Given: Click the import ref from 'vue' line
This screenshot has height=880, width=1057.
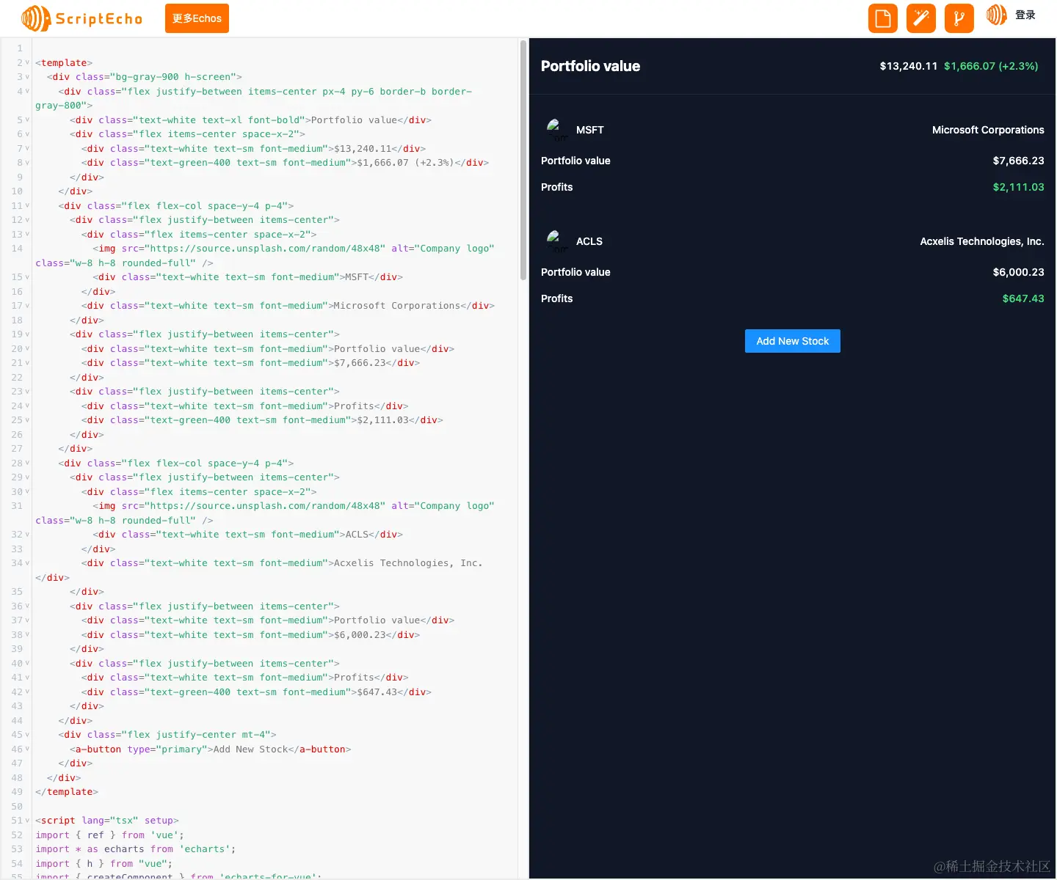Looking at the screenshot, I should (110, 835).
